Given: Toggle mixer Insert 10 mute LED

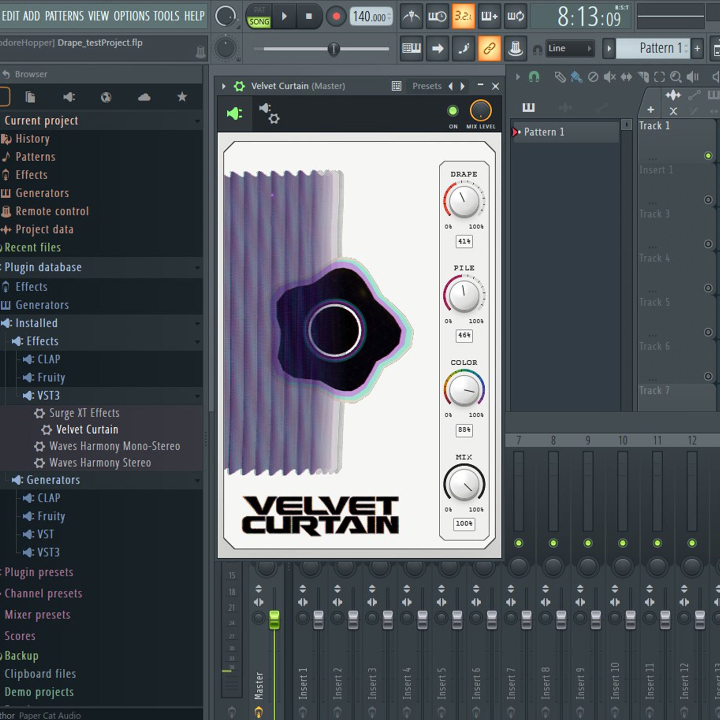Looking at the screenshot, I should (x=622, y=543).
